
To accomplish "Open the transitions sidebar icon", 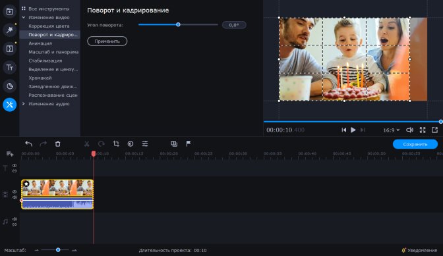I will (10, 49).
